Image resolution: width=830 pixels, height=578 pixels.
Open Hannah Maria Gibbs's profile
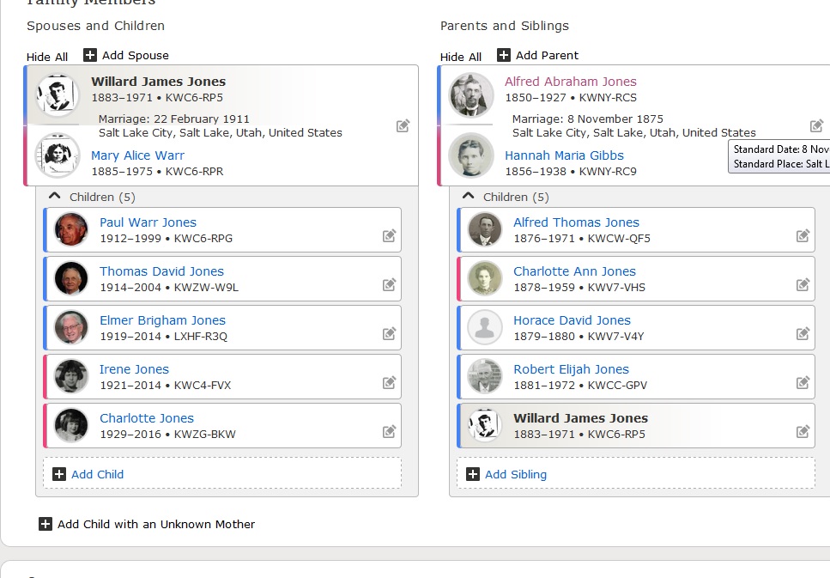[x=564, y=155]
